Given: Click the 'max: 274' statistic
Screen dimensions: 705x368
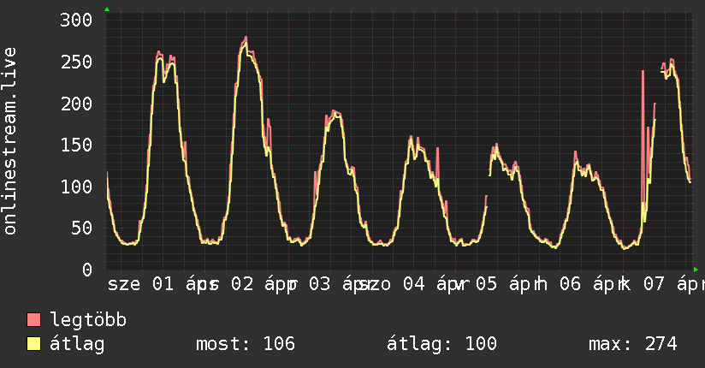Looking at the screenshot, I should coord(632,344).
